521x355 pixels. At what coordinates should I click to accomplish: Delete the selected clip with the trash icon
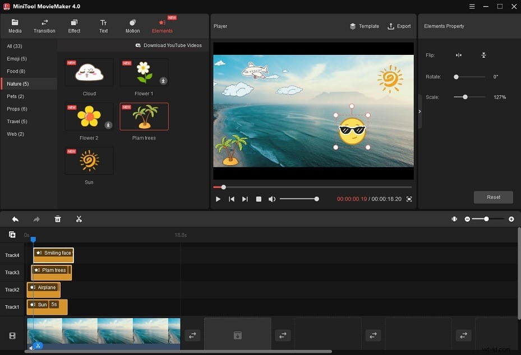pyautogui.click(x=58, y=219)
